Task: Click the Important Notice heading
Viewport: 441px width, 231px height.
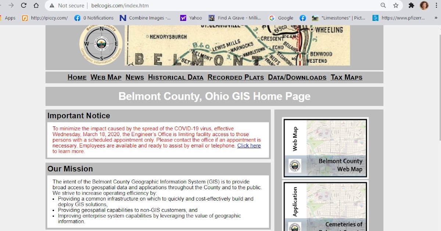Action: 79,116
